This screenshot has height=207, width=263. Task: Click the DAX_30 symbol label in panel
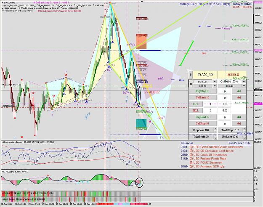205,74
